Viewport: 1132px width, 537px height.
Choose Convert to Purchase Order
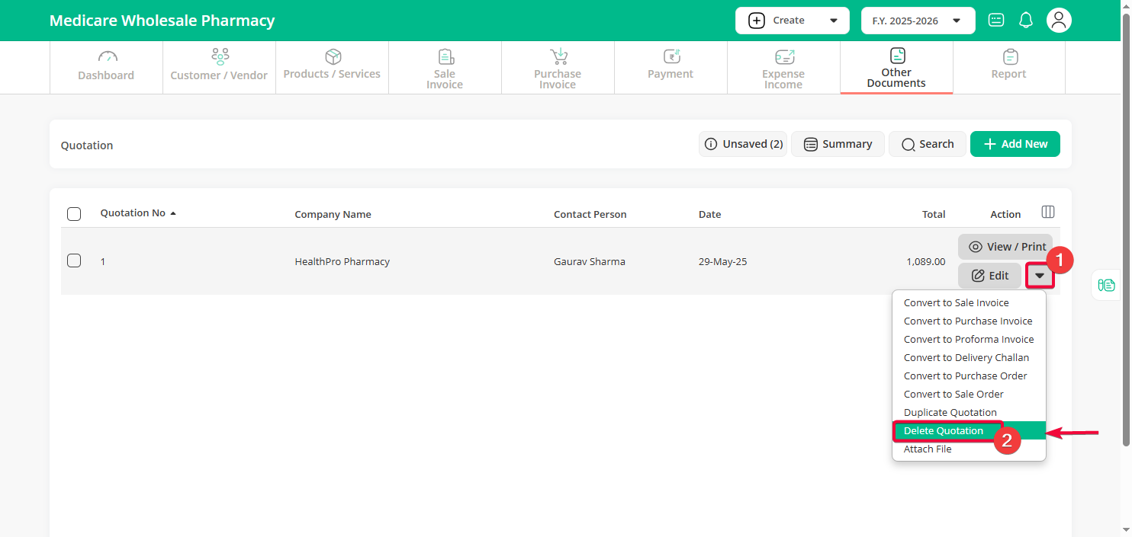click(x=969, y=376)
